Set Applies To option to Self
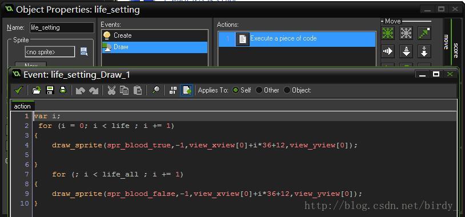This screenshot has width=465, height=217. pyautogui.click(x=236, y=90)
